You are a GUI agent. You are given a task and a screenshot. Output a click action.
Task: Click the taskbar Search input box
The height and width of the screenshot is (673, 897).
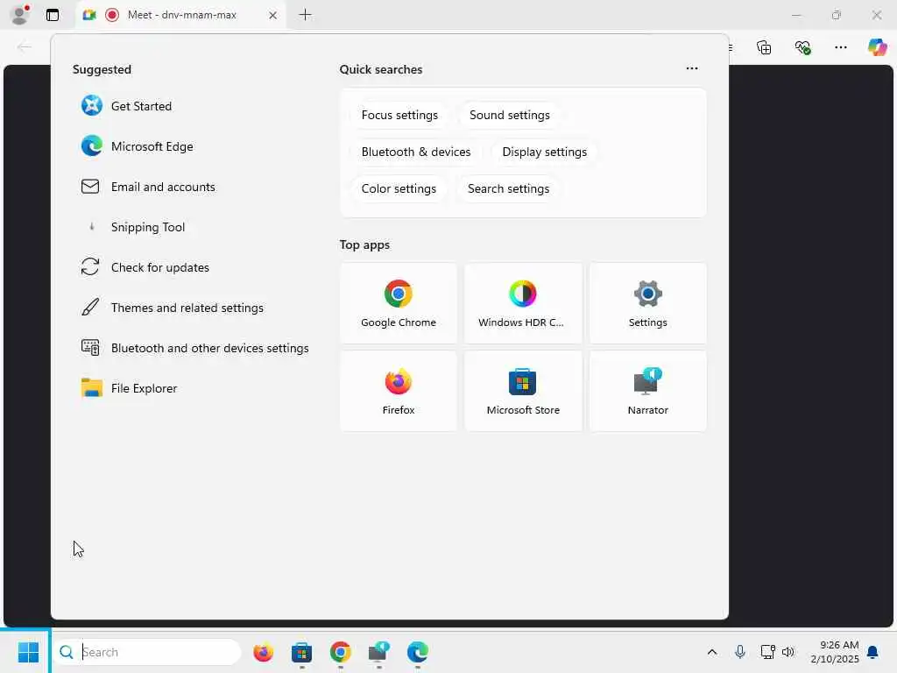[147, 652]
